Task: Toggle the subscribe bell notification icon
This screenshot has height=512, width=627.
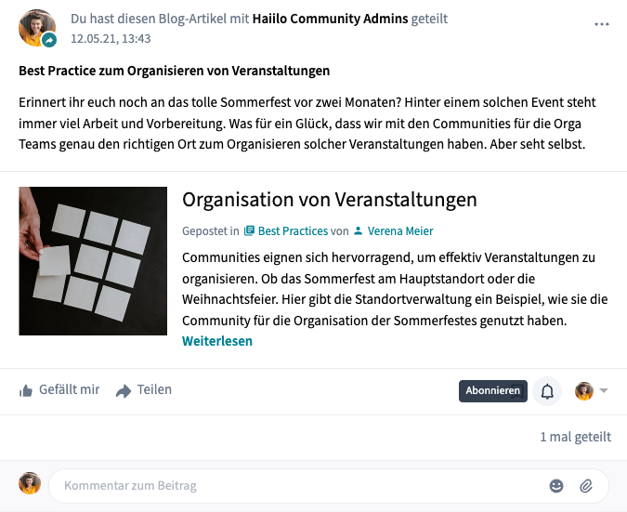Action: [547, 391]
